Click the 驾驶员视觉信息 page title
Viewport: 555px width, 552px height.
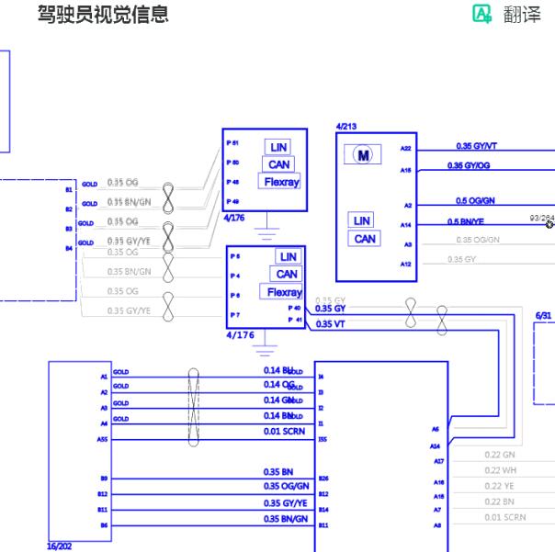pyautogui.click(x=103, y=14)
